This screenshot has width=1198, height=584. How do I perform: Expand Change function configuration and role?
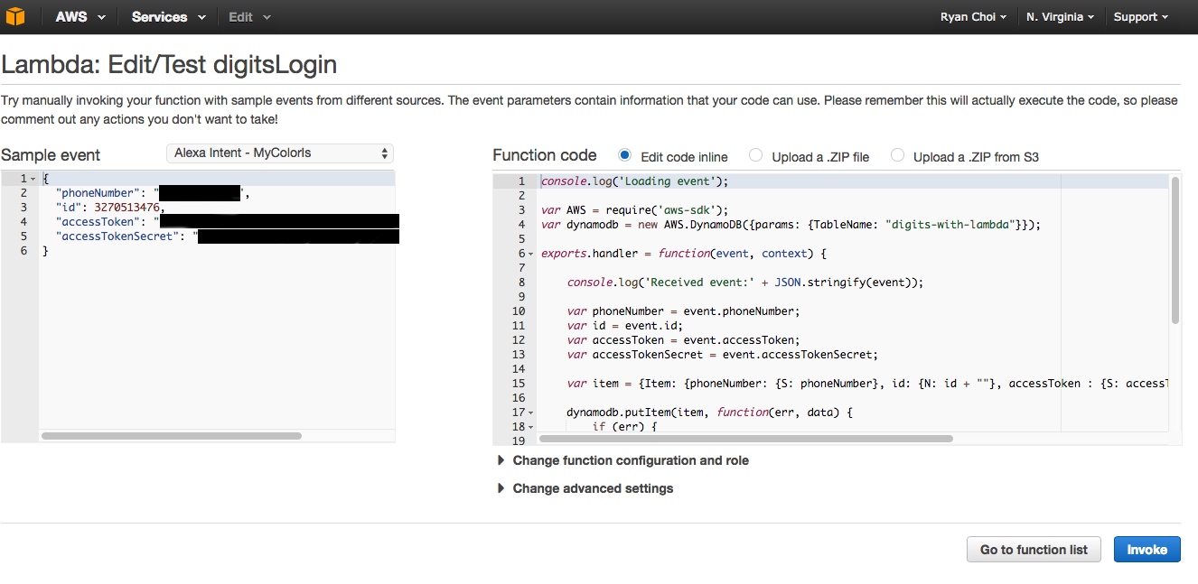(x=623, y=460)
